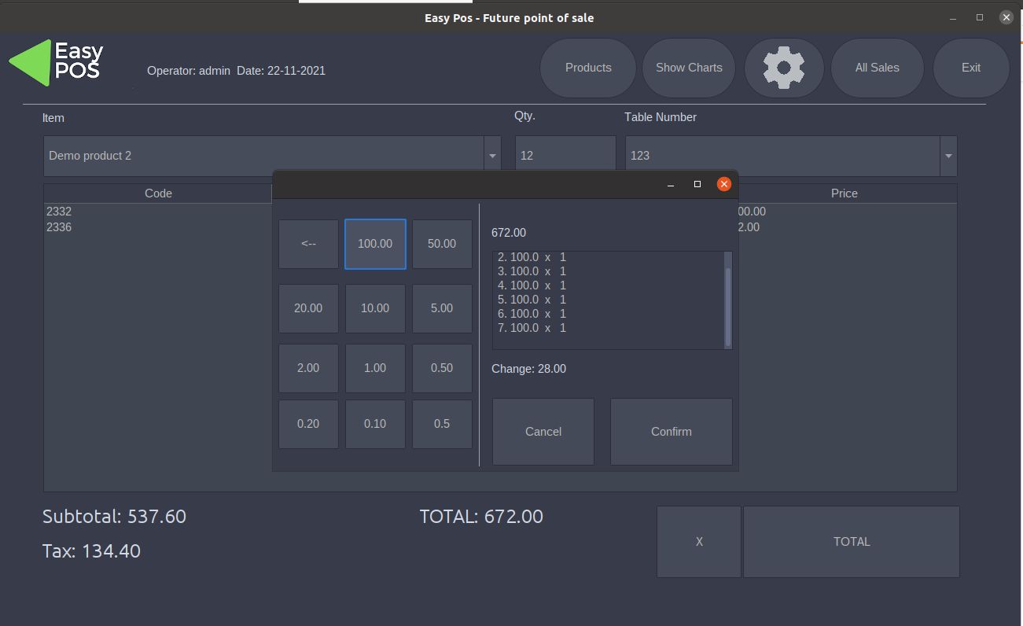1023x626 pixels.
Task: Click the Easy POS logo
Action: tap(57, 63)
